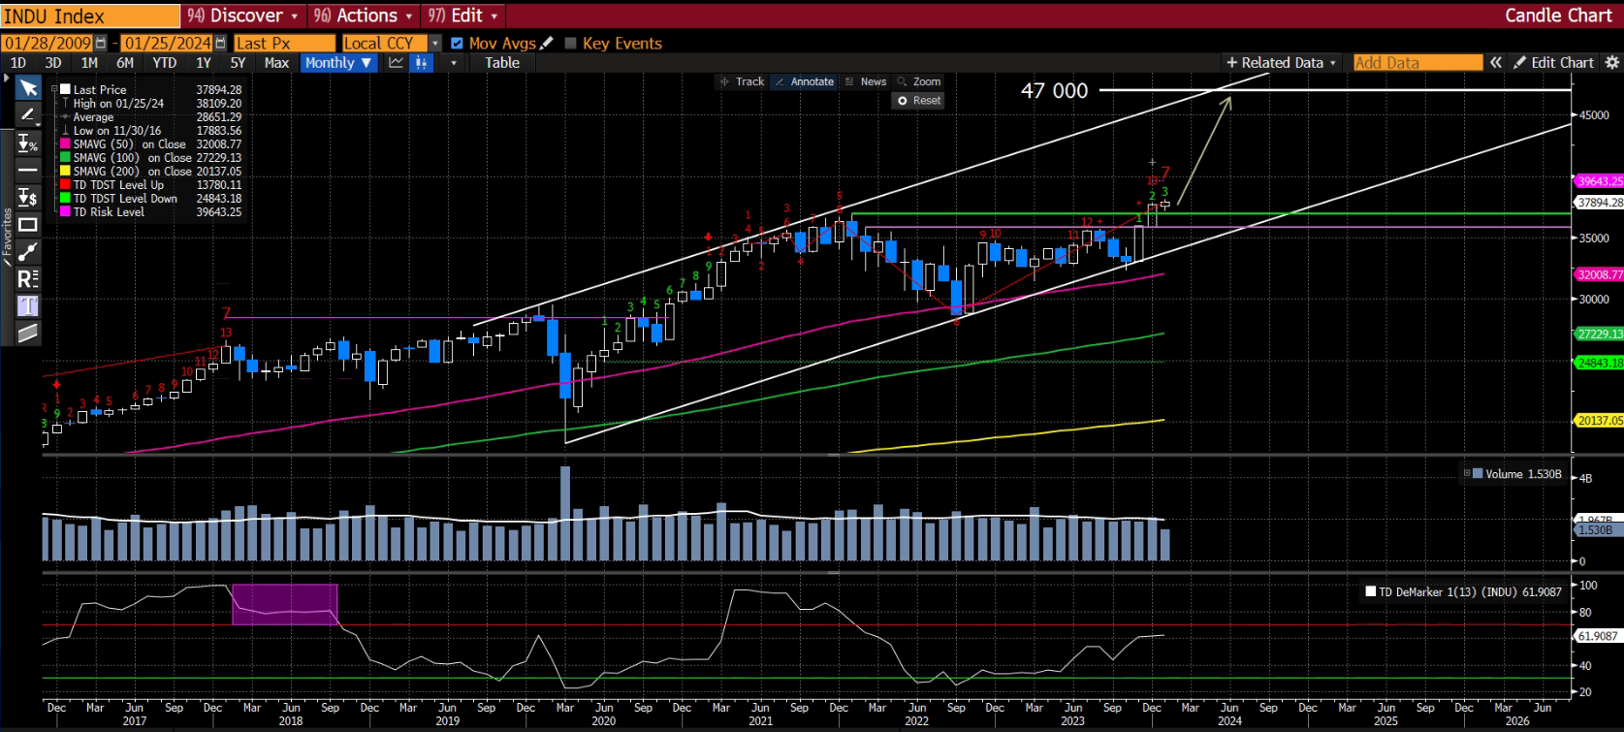Select the YTD time range
The width and height of the screenshot is (1624, 732).
[x=165, y=63]
